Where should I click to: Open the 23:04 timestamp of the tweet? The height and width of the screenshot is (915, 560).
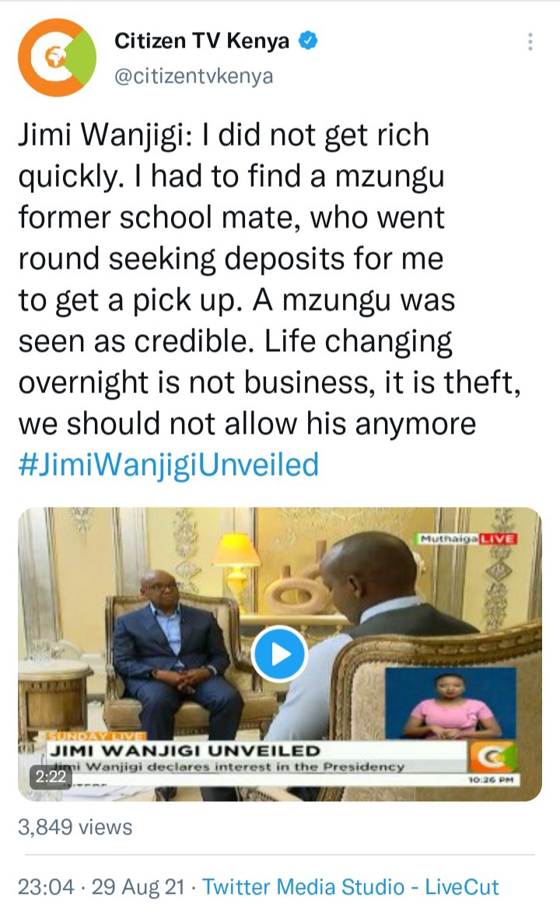pyautogui.click(x=46, y=887)
